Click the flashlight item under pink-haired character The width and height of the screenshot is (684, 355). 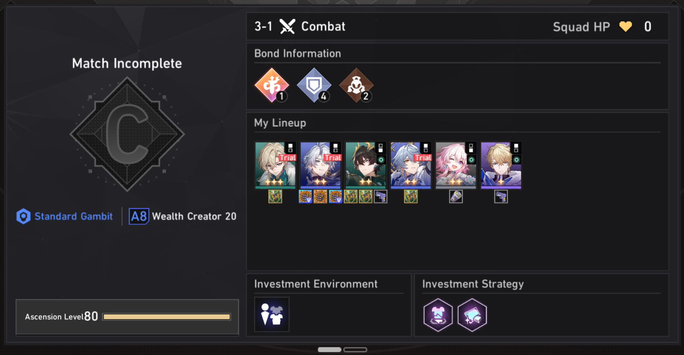pos(456,197)
